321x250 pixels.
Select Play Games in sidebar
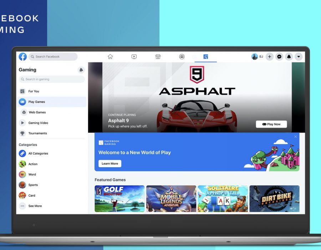click(36, 102)
